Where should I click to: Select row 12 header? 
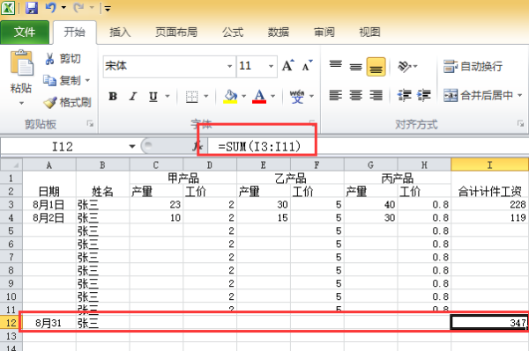pyautogui.click(x=11, y=323)
